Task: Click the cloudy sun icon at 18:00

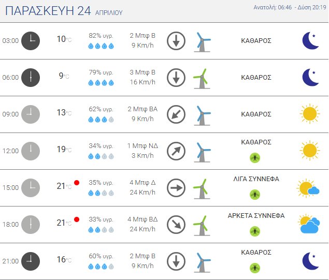Action: point(309,224)
